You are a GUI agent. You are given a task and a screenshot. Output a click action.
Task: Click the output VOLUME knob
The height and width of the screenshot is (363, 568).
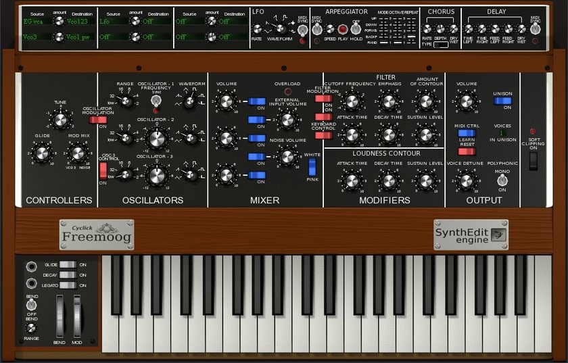pos(466,101)
